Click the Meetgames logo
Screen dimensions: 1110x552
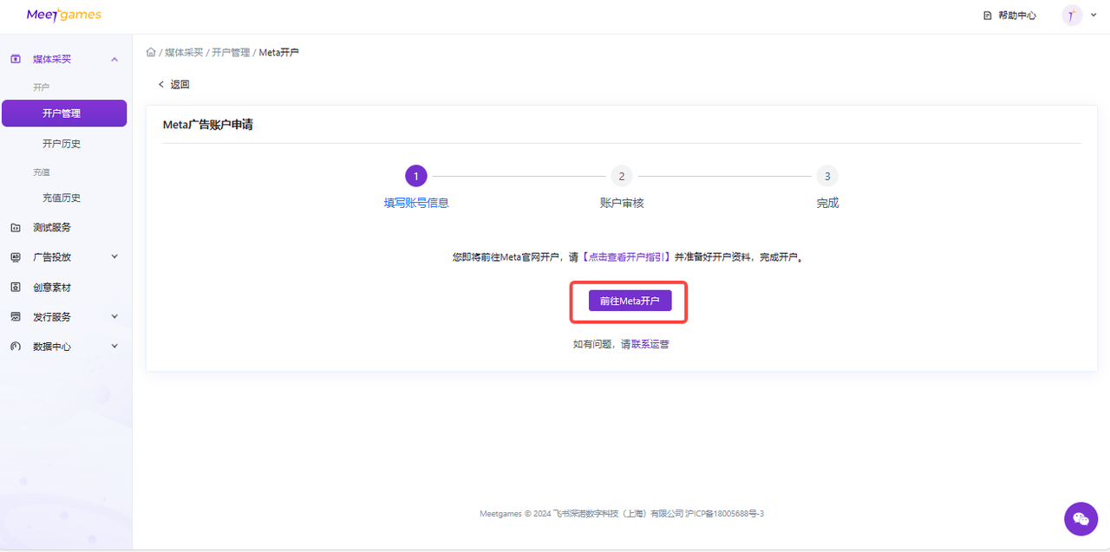point(64,15)
